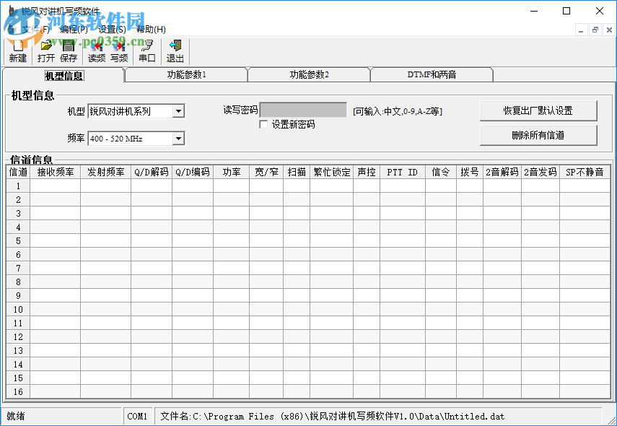Click the 读频 (Read frequency) icon
Screen dimensions: 617x426
pos(96,51)
